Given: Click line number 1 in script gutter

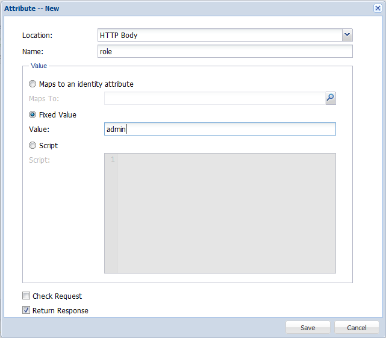Looking at the screenshot, I should click(112, 160).
